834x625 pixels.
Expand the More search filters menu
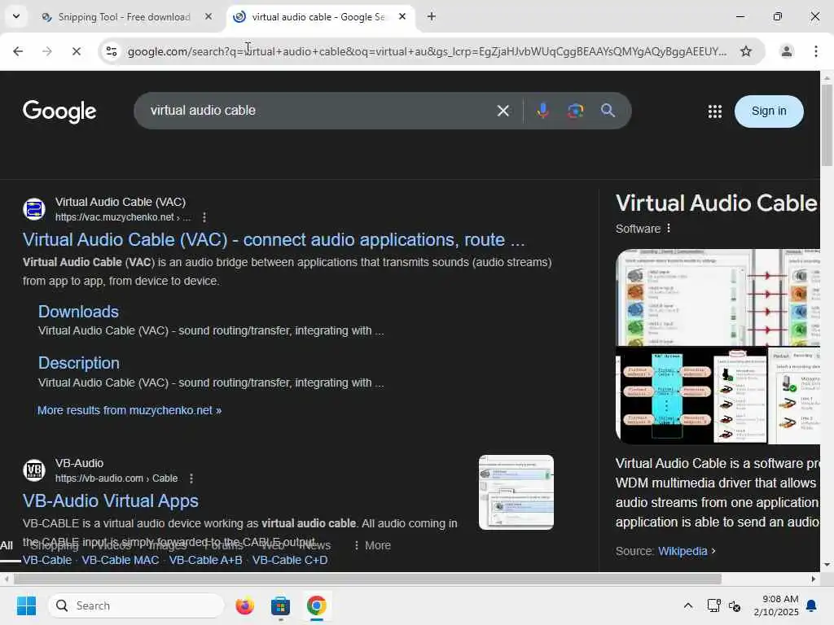tap(371, 545)
